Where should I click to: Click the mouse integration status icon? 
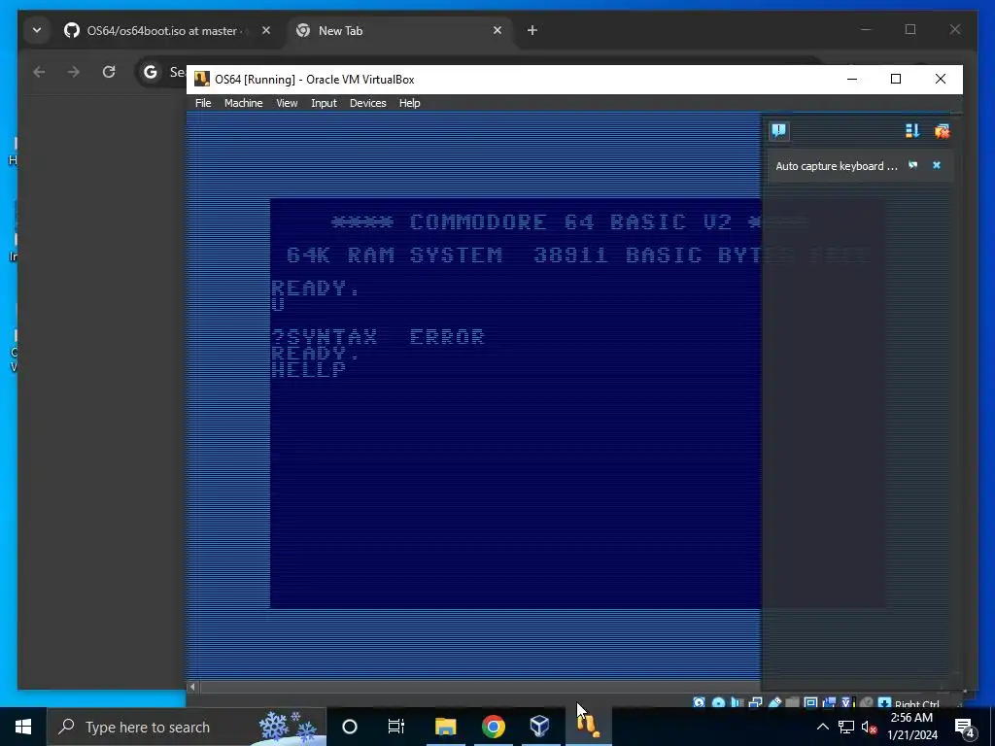click(x=866, y=703)
